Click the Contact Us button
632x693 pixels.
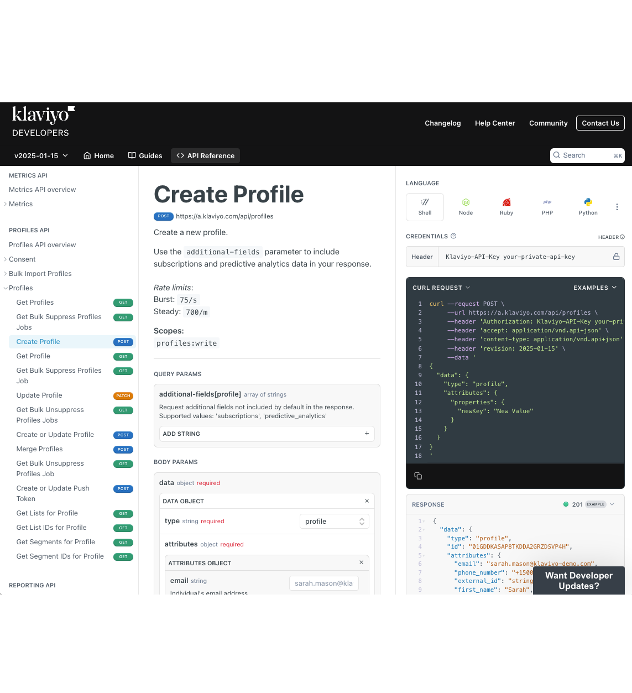pyautogui.click(x=600, y=123)
